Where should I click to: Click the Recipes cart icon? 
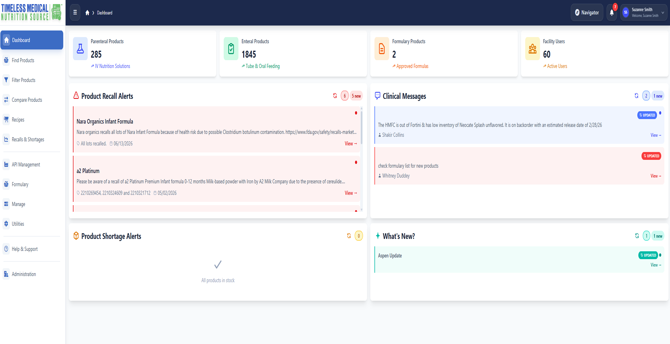(x=6, y=119)
